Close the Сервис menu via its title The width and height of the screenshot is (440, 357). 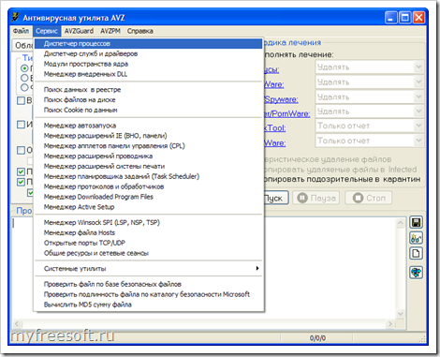[46, 31]
